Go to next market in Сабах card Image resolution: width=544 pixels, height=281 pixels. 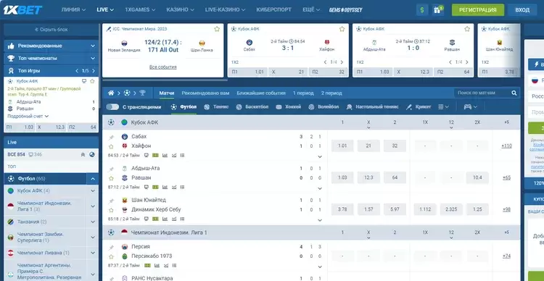(x=342, y=62)
